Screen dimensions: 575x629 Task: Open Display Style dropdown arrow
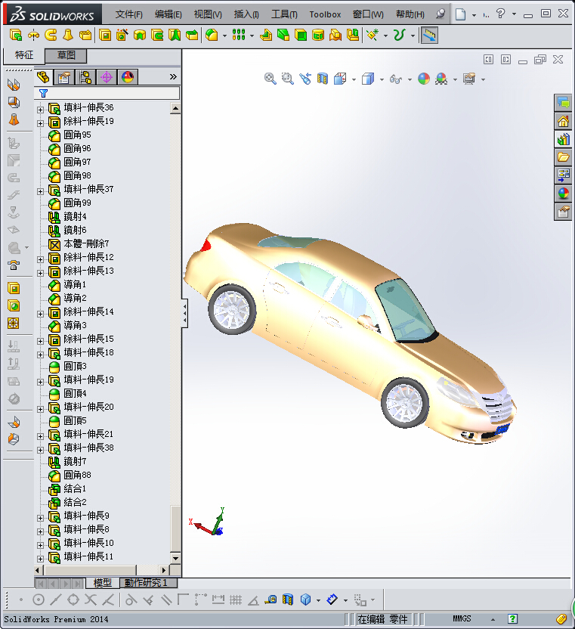click(382, 79)
